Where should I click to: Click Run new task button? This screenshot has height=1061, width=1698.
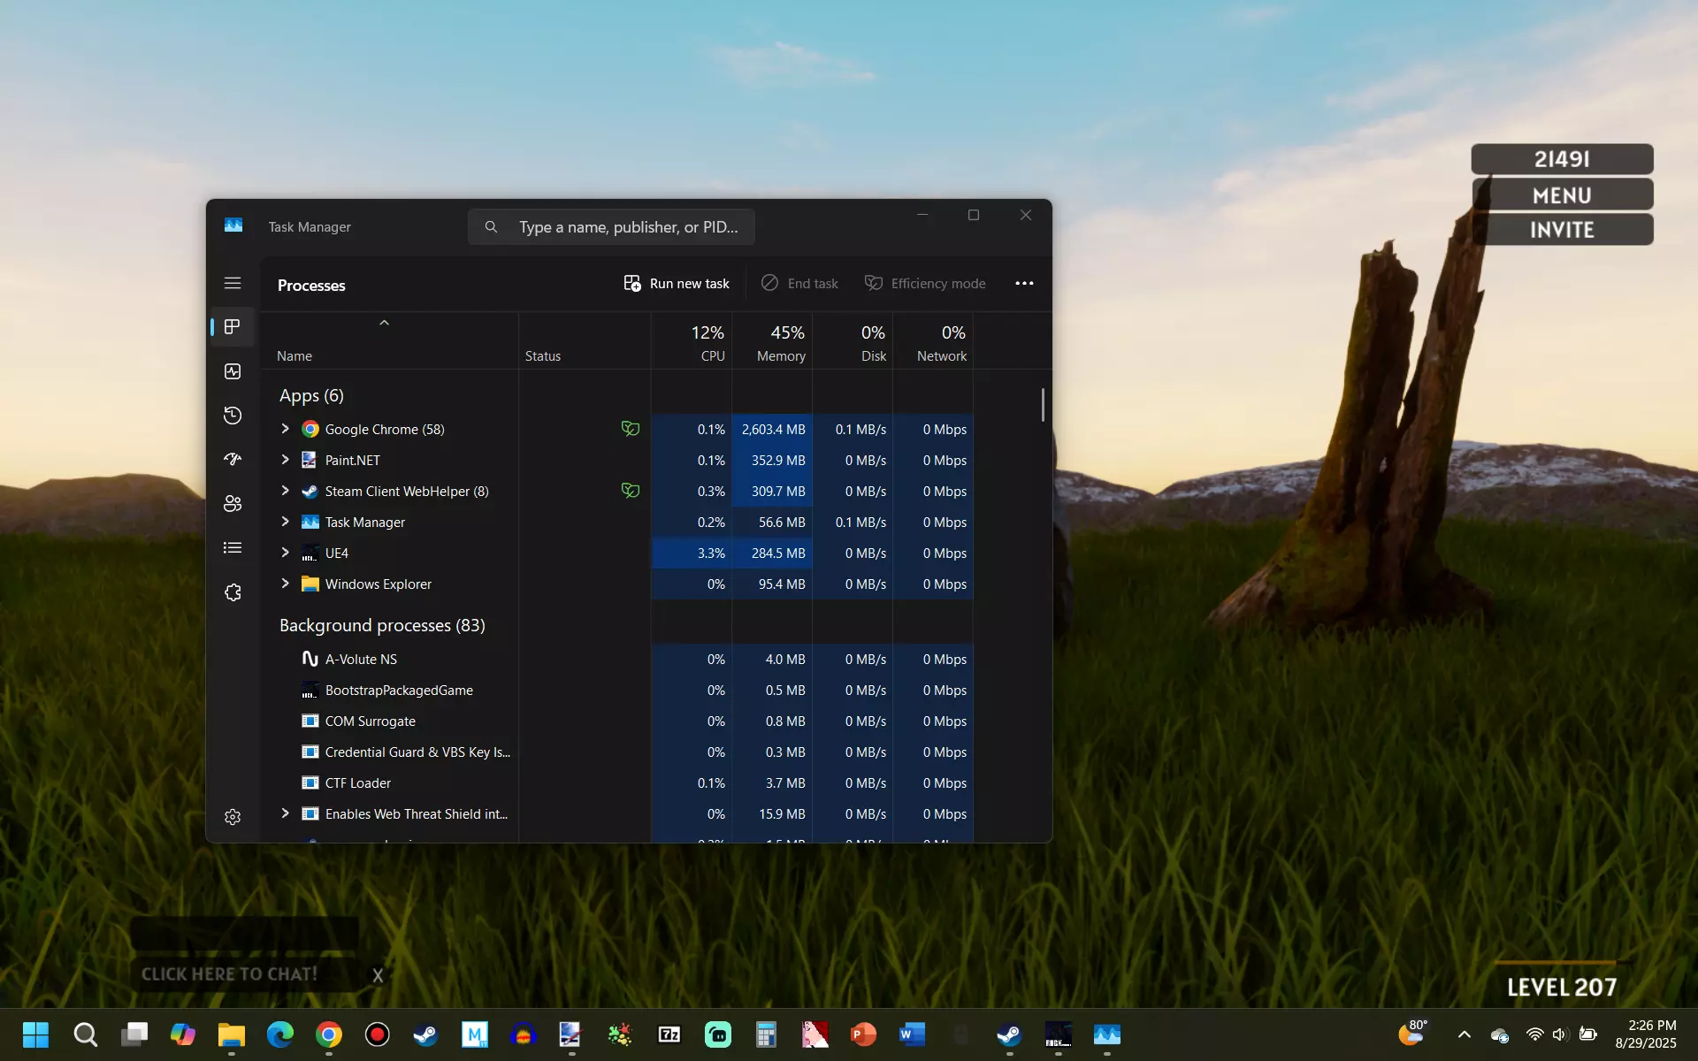677,283
